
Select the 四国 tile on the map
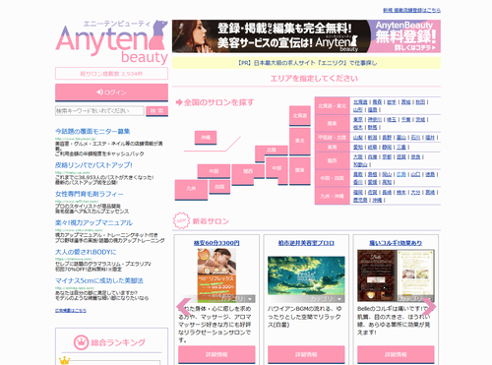click(219, 187)
